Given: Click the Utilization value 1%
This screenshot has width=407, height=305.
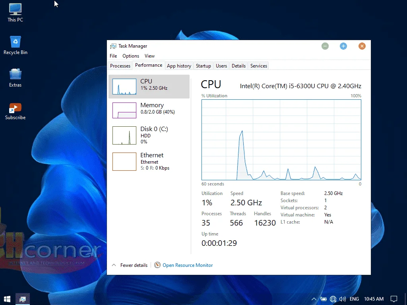Looking at the screenshot, I should 207,203.
